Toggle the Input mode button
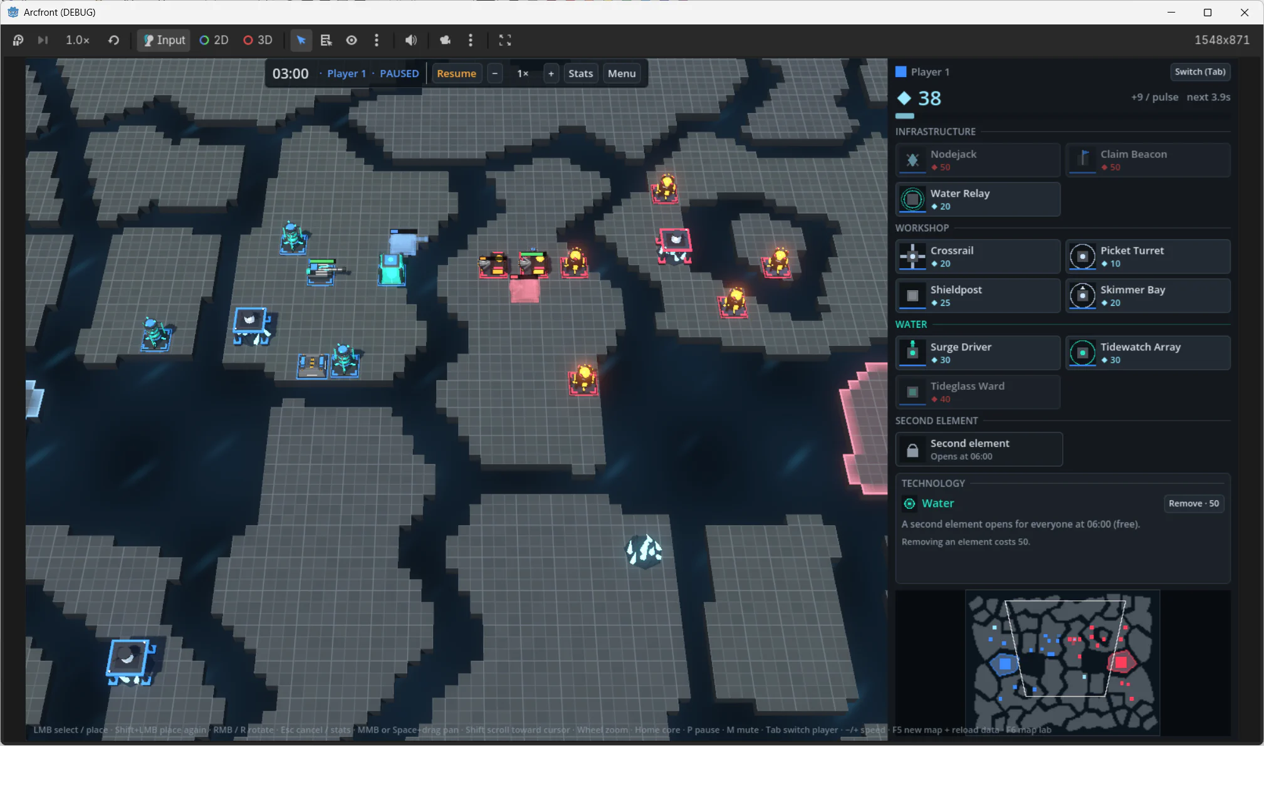The width and height of the screenshot is (1264, 794). tap(164, 40)
